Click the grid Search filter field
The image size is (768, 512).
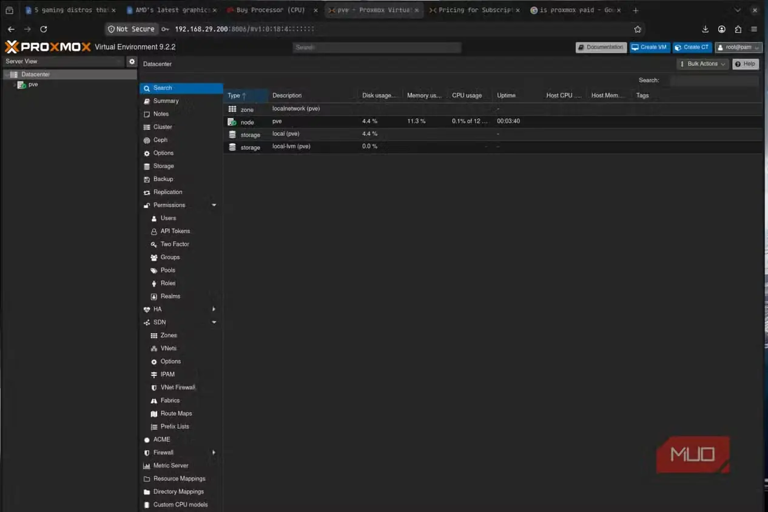[x=714, y=80]
